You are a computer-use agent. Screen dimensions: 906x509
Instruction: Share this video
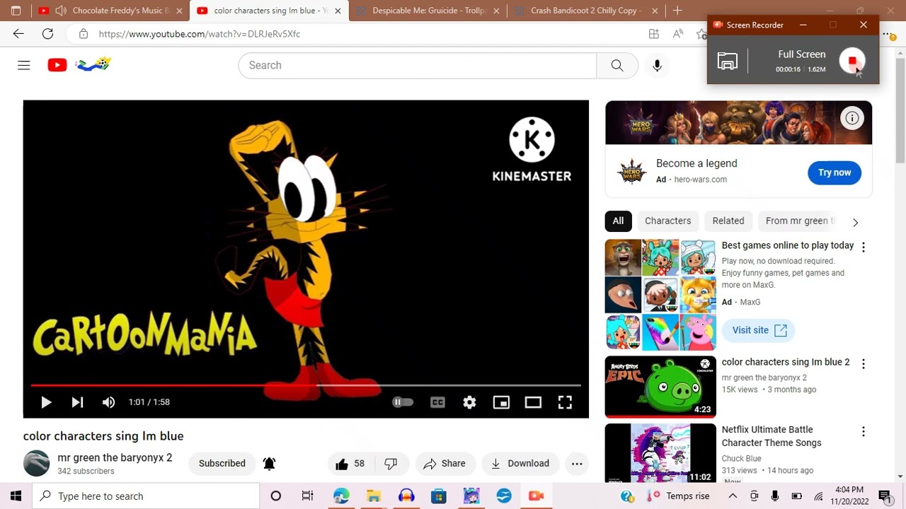(445, 464)
